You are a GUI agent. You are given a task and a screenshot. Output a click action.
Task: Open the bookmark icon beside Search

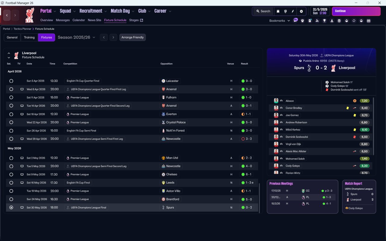[278, 11]
